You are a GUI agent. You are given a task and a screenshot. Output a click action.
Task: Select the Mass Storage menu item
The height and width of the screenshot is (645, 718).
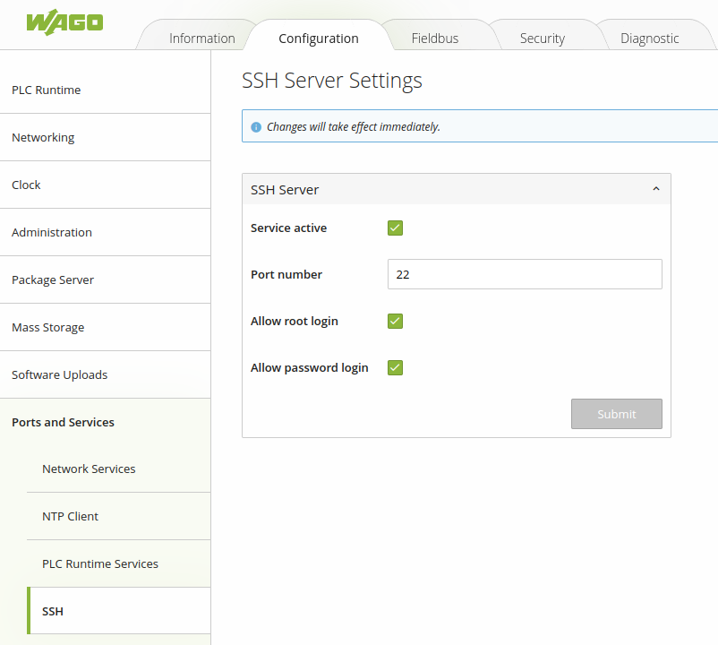pyautogui.click(x=47, y=327)
